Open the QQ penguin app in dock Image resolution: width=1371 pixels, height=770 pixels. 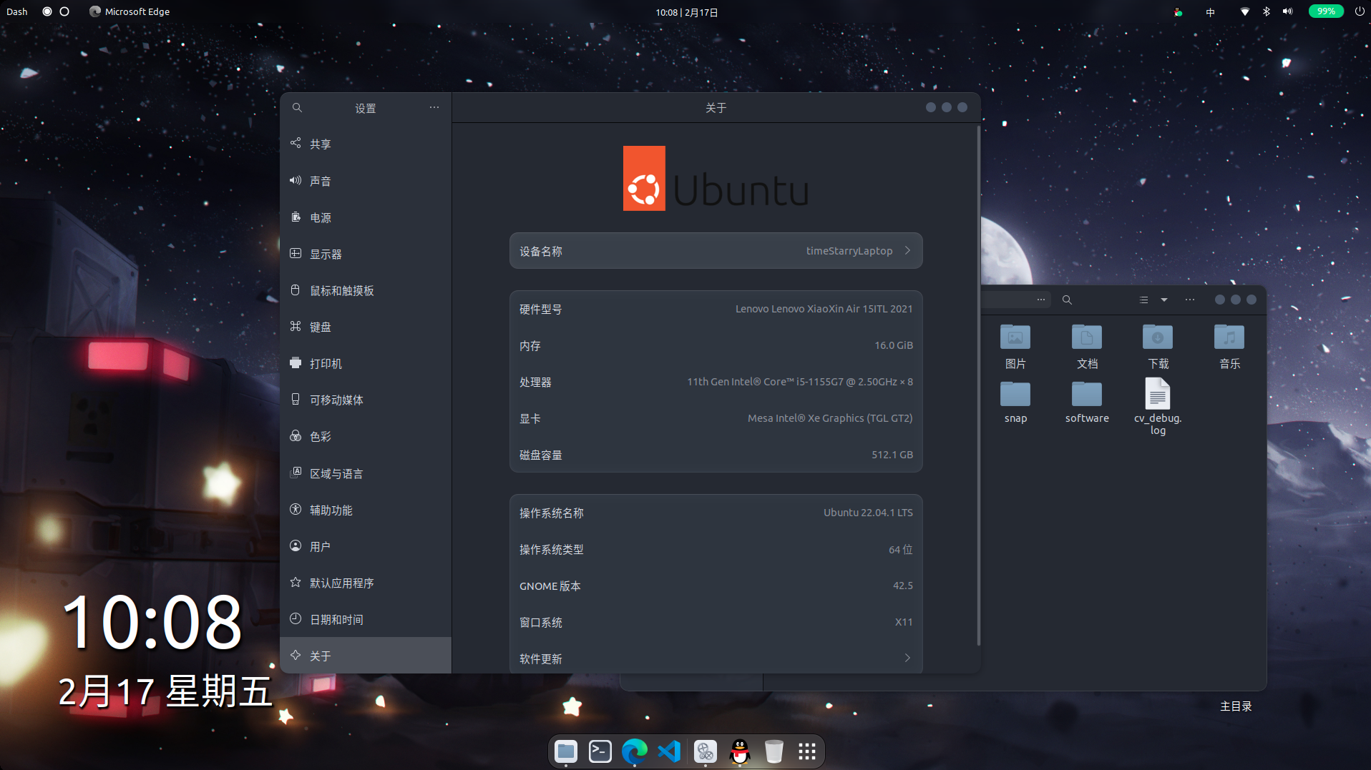tap(740, 751)
